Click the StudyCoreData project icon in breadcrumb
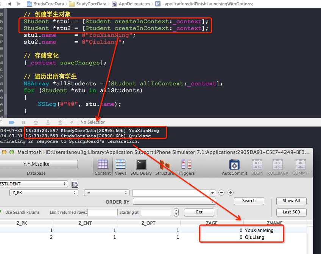321x254 pixels. pos(30,4)
